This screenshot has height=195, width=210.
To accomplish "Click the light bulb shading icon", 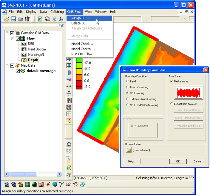I will pyautogui.click(x=69, y=161).
